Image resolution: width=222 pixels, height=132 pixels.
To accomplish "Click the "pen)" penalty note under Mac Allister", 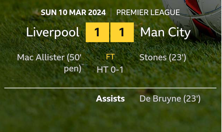I will (73, 69).
